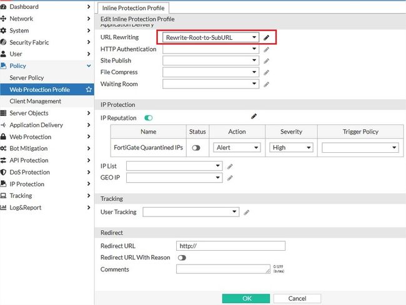Edit IP Reputation with pencil icon
Image resolution: width=406 pixels, height=305 pixels.
pos(254,116)
